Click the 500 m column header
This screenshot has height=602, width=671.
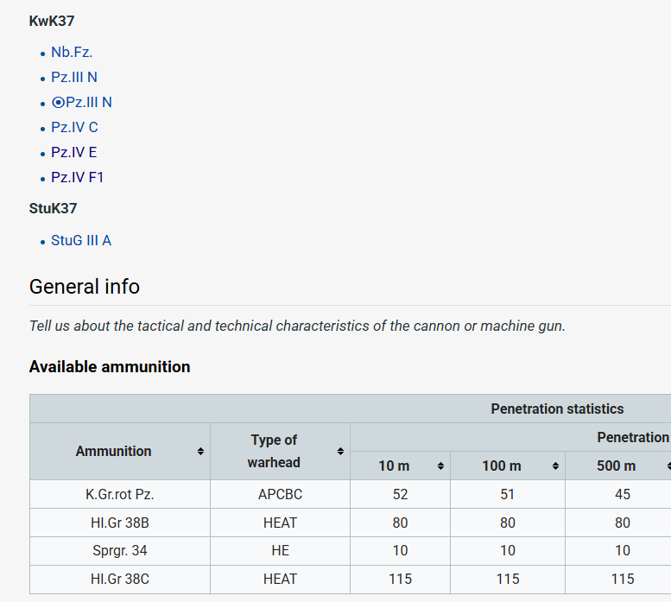coord(616,466)
